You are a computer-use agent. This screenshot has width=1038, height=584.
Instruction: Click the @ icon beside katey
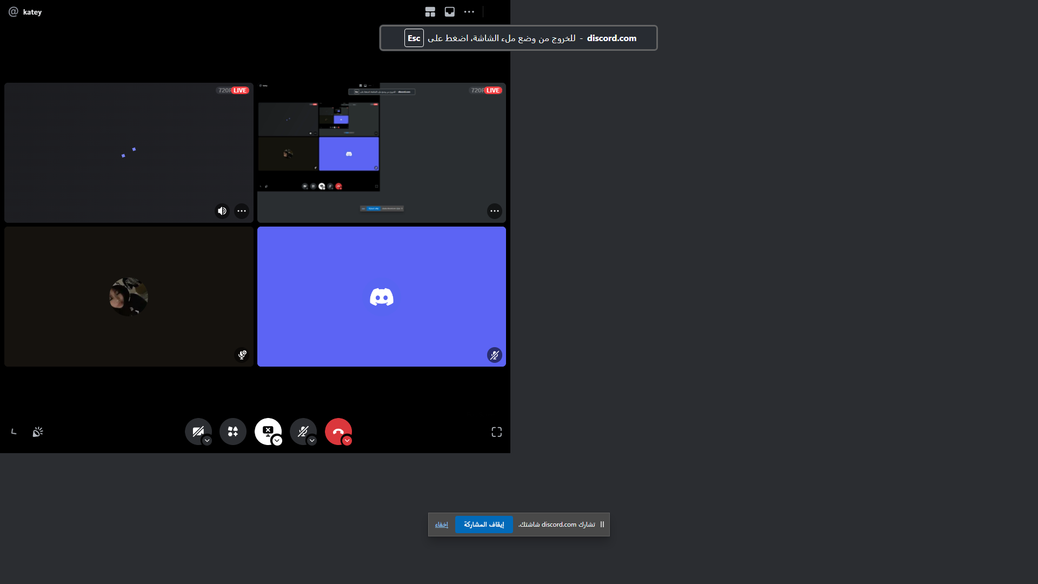pyautogui.click(x=14, y=12)
